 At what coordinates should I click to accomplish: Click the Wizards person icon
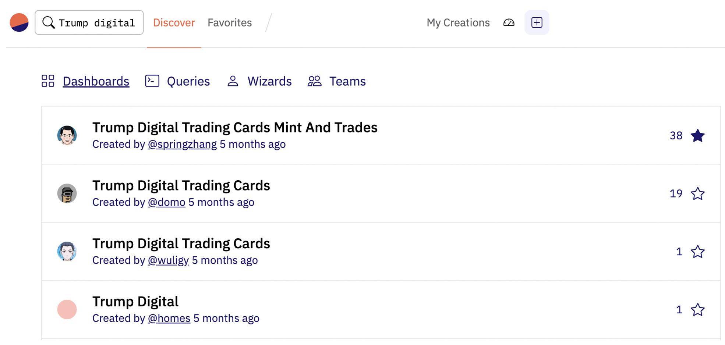click(233, 81)
